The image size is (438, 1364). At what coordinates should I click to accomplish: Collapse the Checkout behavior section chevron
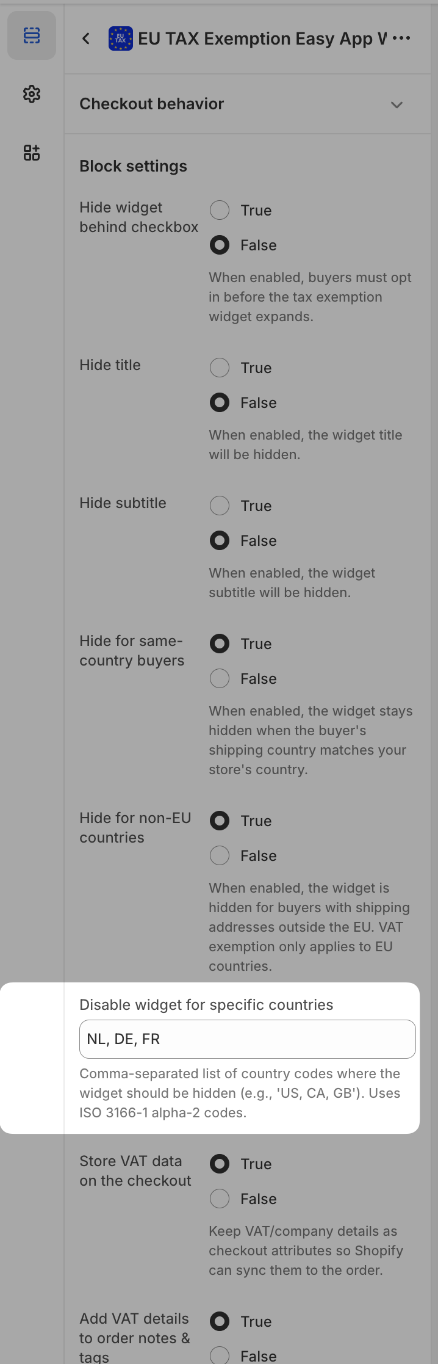(397, 104)
